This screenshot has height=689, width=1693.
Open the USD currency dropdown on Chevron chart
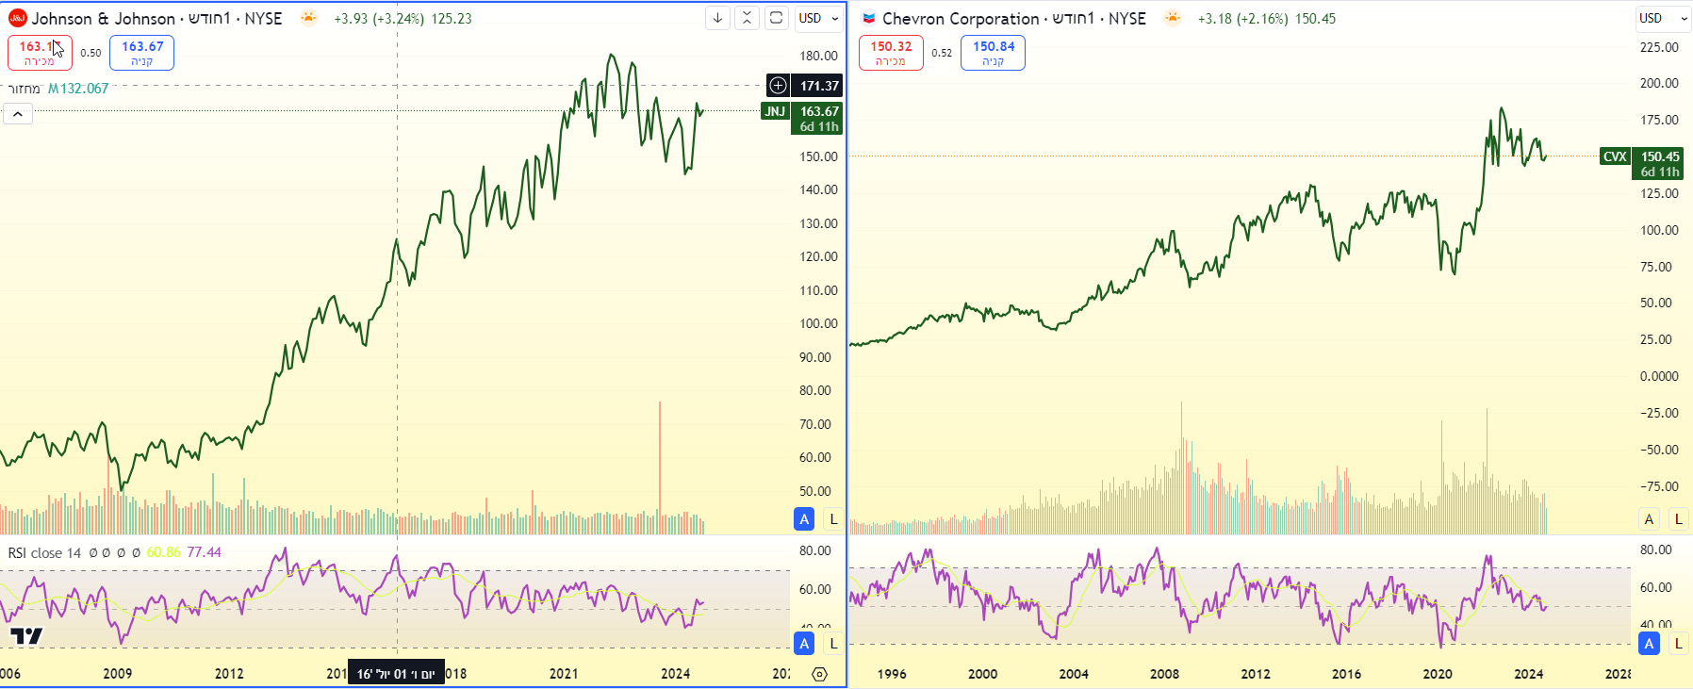click(x=1663, y=18)
